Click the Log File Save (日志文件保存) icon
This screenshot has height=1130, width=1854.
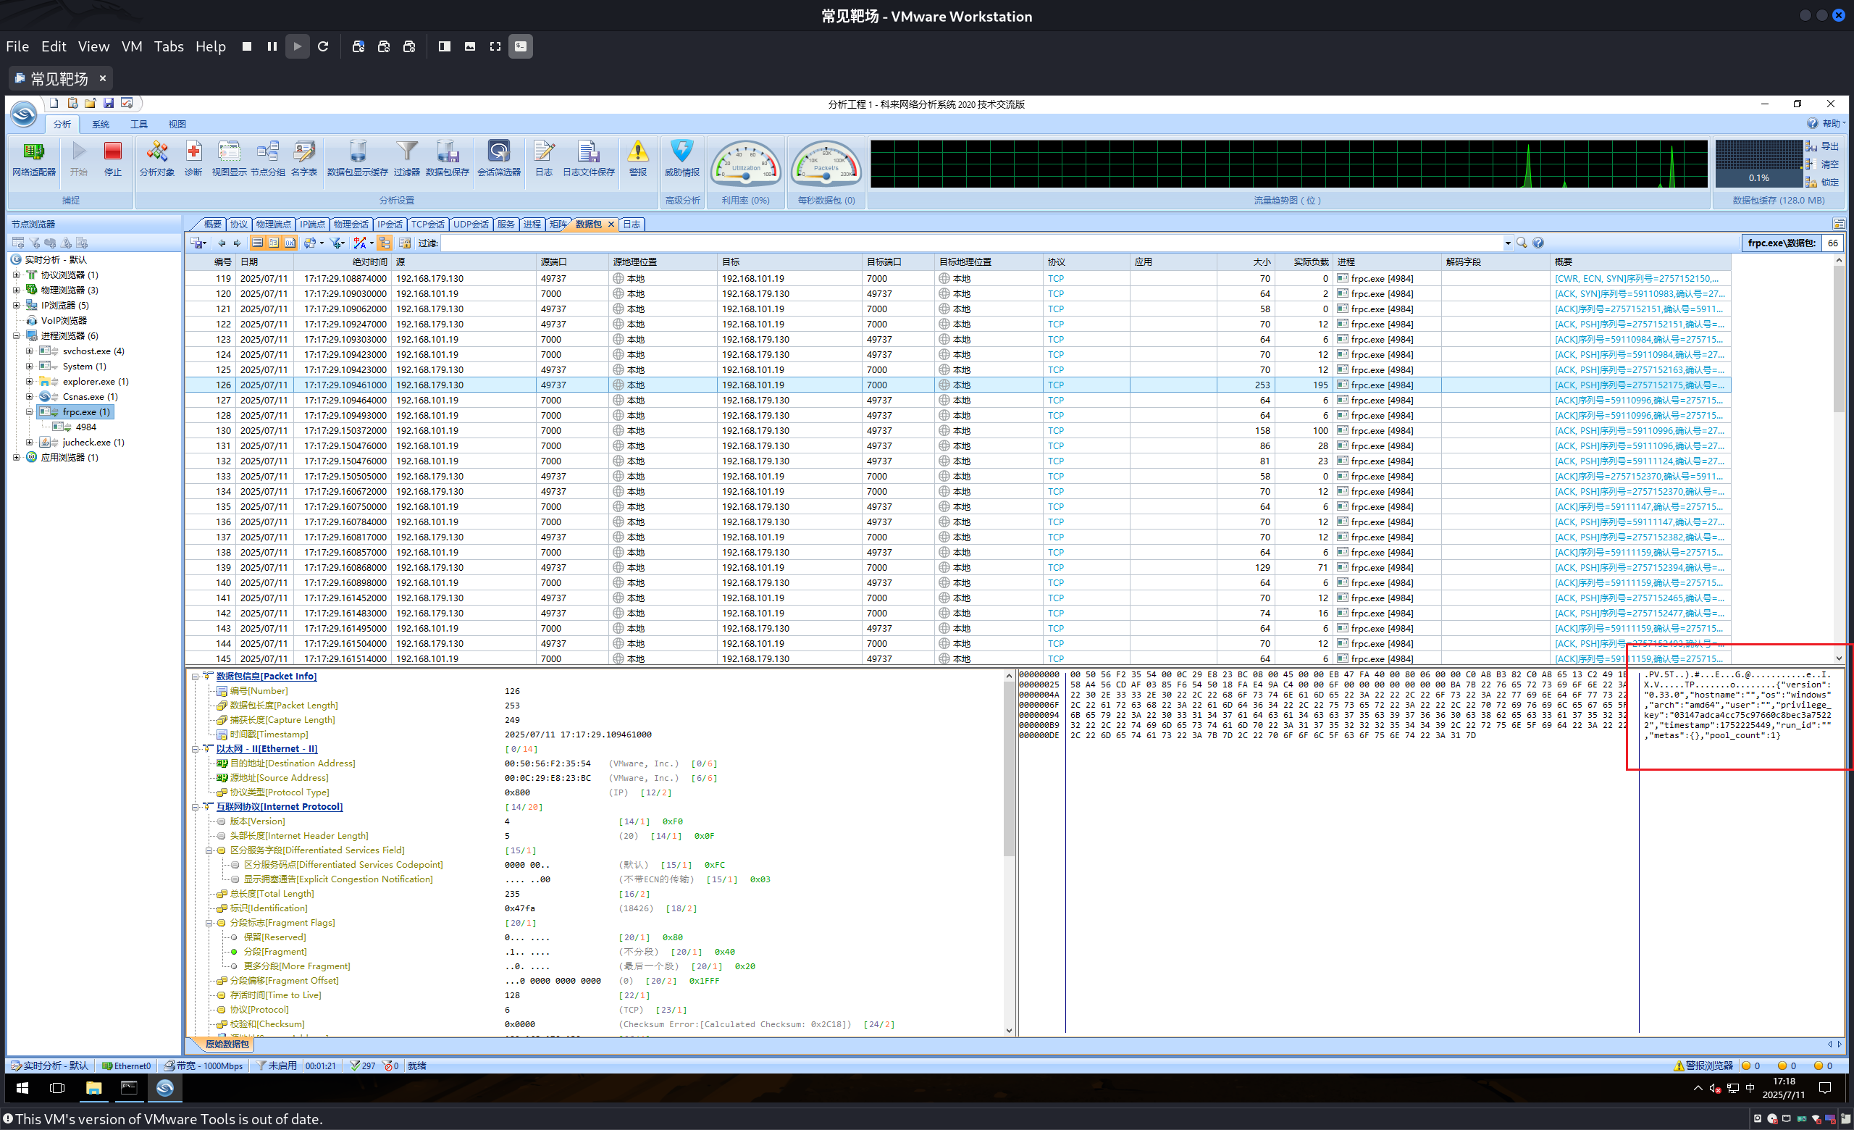(588, 153)
